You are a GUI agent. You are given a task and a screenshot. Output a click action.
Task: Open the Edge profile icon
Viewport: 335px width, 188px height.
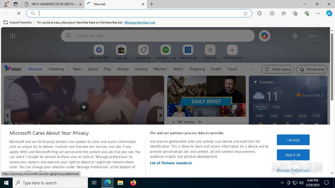point(6,4)
